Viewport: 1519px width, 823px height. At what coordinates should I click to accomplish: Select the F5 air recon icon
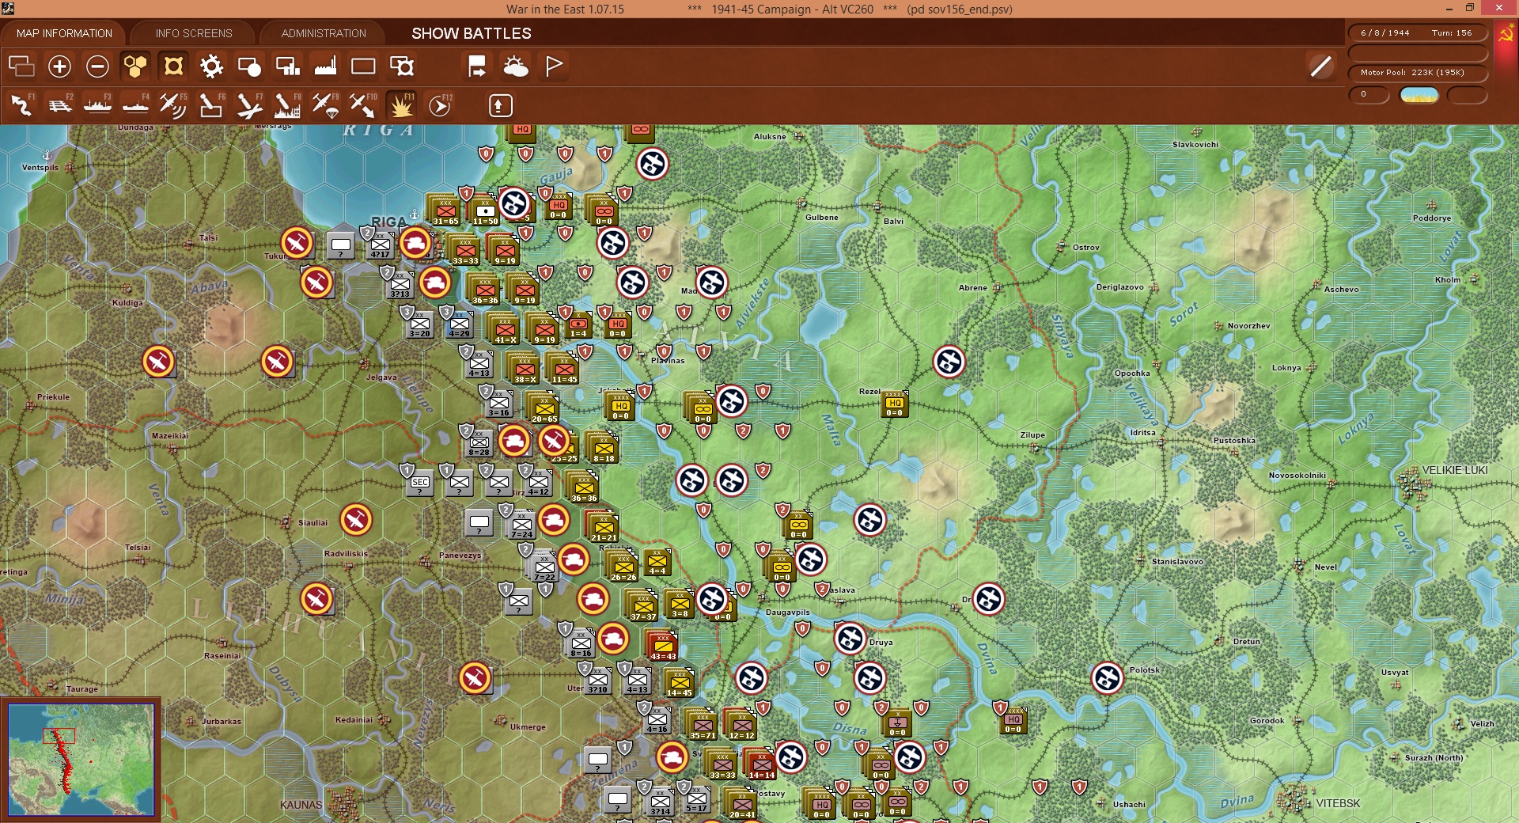[x=173, y=105]
